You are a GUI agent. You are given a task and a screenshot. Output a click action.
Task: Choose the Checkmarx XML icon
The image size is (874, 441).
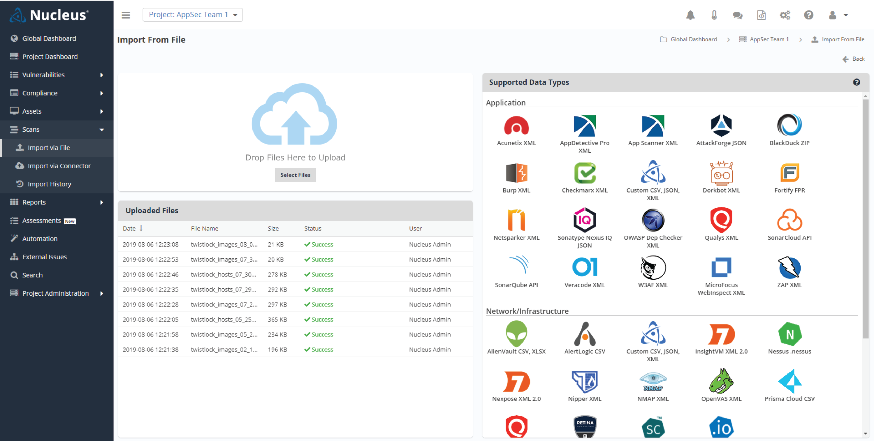tap(584, 173)
